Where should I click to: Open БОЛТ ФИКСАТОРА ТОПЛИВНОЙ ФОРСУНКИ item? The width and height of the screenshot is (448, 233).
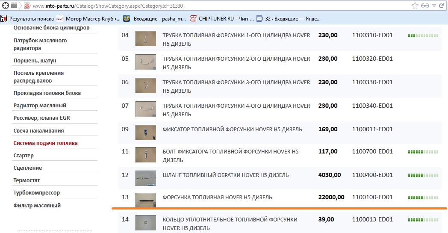click(x=230, y=156)
